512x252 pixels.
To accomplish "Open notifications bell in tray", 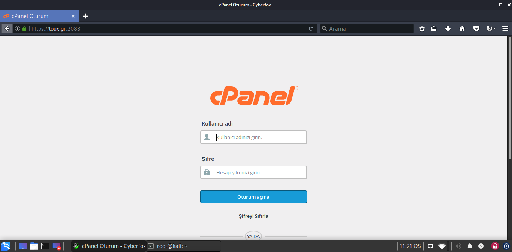I will coord(470,246).
